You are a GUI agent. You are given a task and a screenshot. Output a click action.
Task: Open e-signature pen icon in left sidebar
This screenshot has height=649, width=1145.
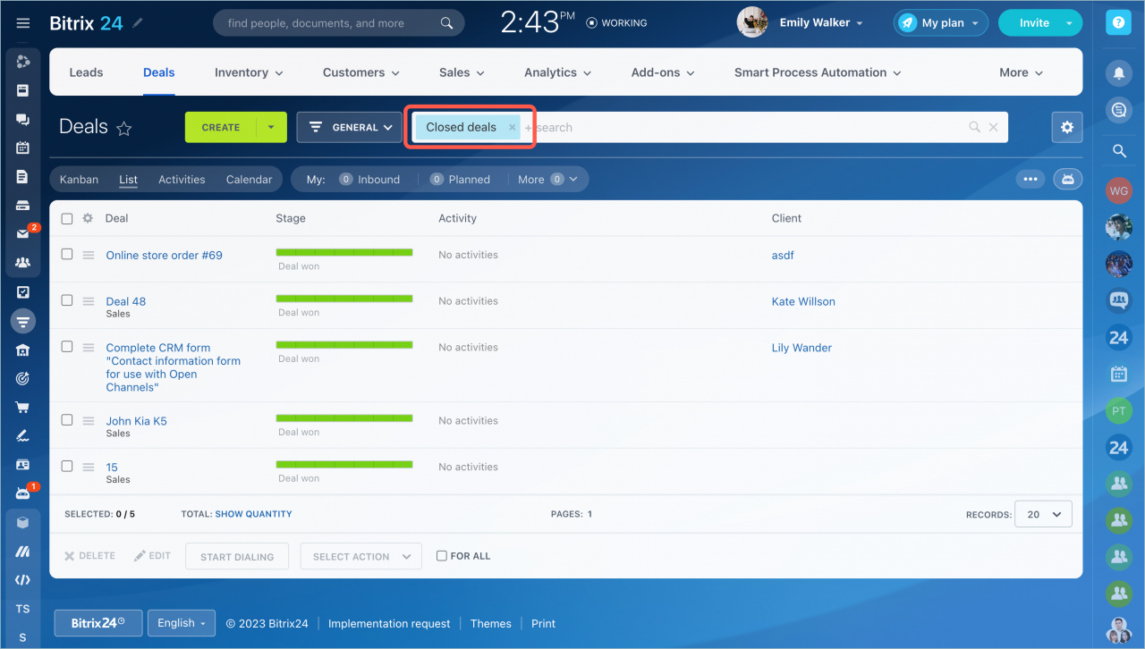[x=23, y=436]
